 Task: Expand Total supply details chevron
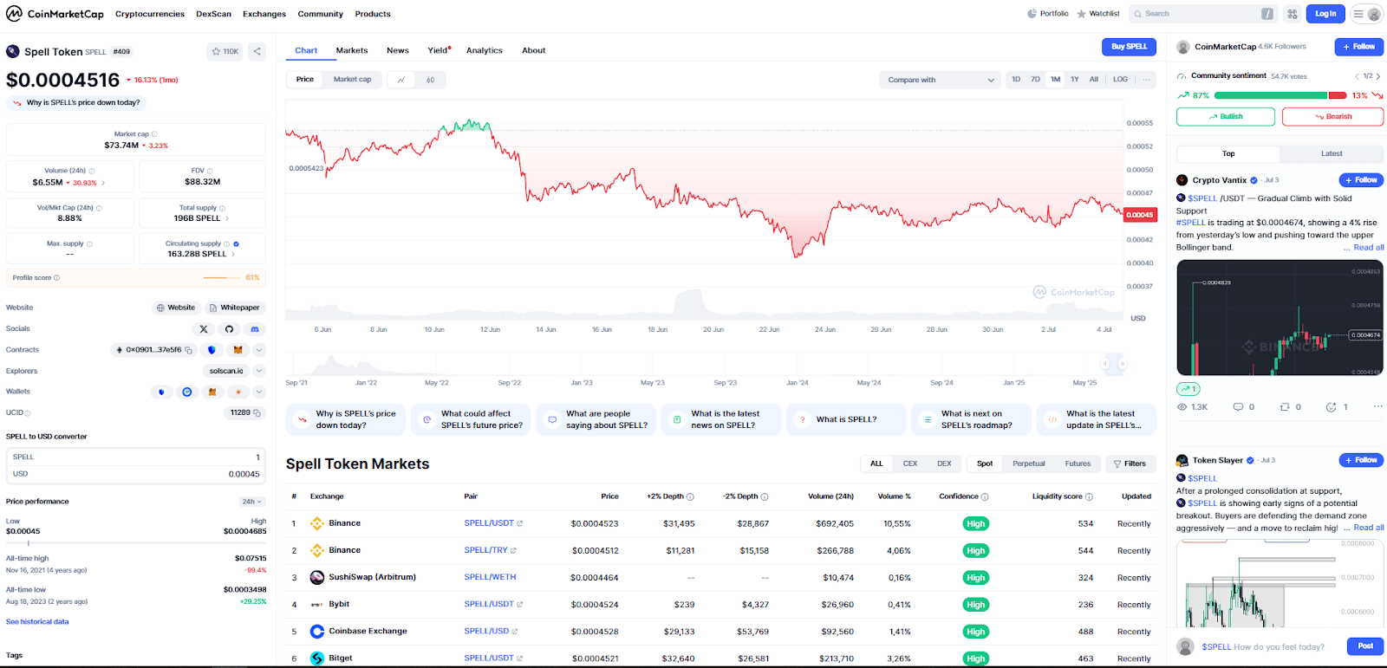[227, 218]
